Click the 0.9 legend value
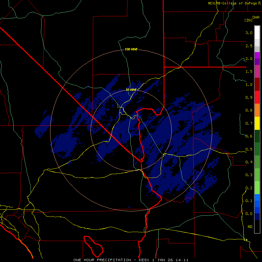 click(x=249, y=98)
